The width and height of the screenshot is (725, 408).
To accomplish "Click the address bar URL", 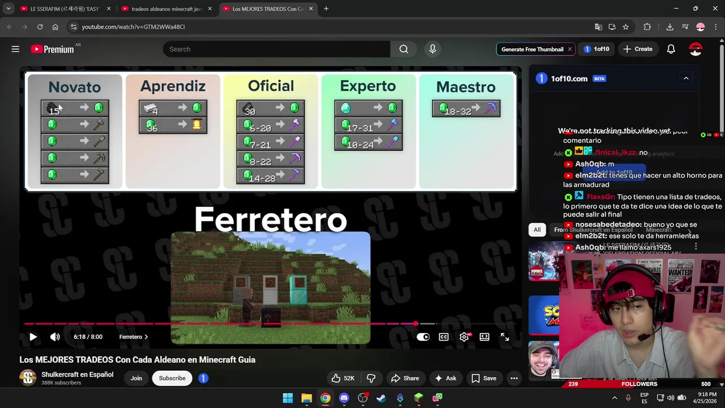I will tap(133, 27).
